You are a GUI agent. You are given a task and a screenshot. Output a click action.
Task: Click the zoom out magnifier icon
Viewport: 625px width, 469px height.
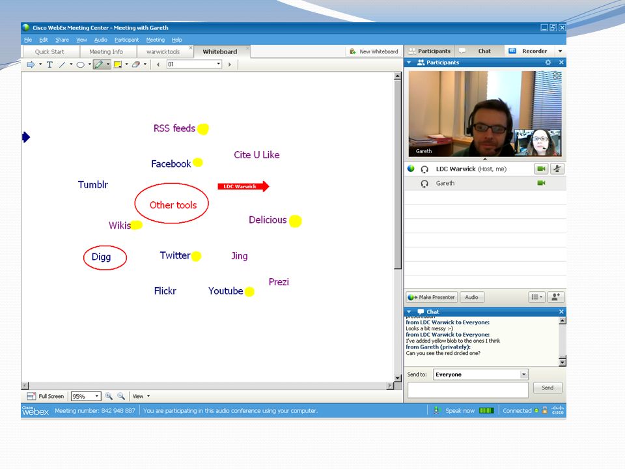[x=121, y=396]
